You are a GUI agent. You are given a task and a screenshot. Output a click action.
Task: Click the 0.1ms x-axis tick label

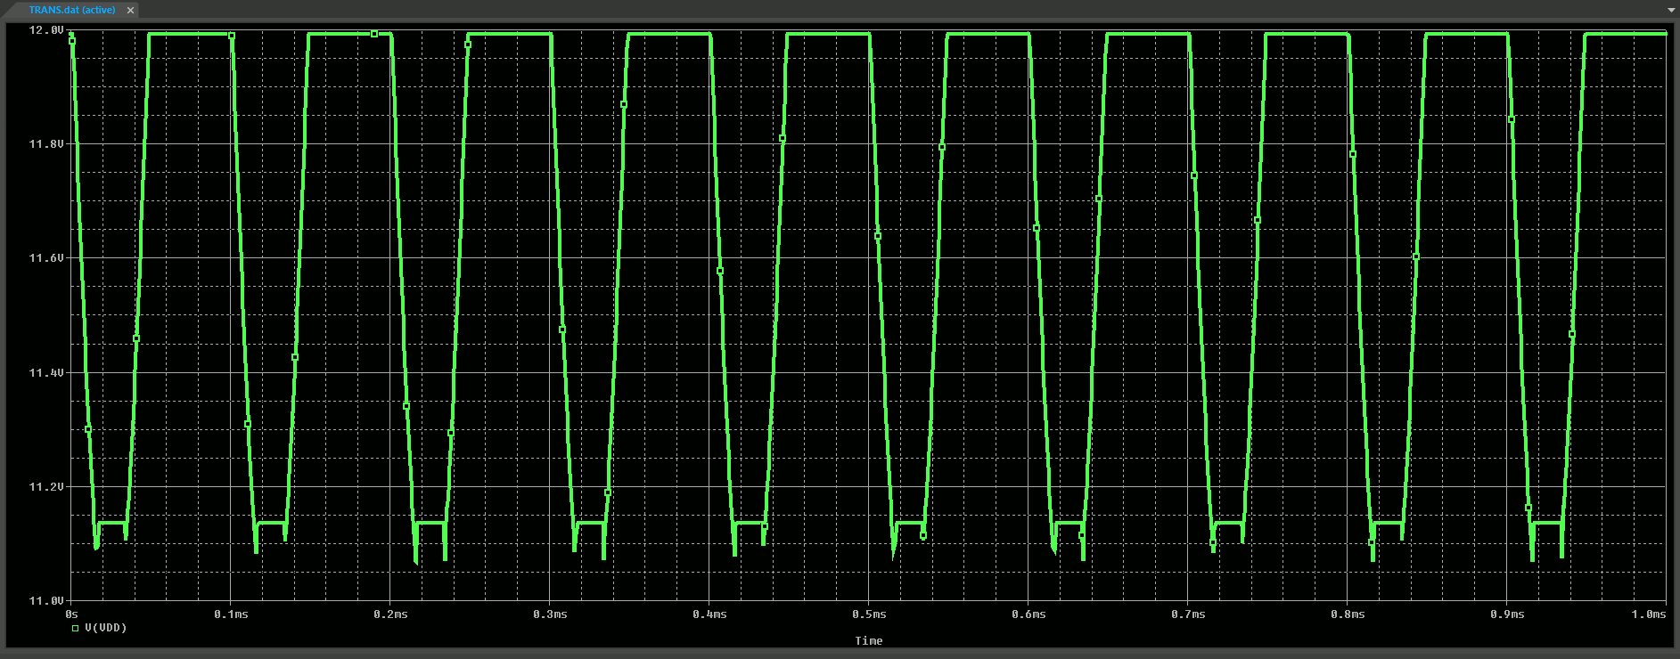tap(231, 614)
